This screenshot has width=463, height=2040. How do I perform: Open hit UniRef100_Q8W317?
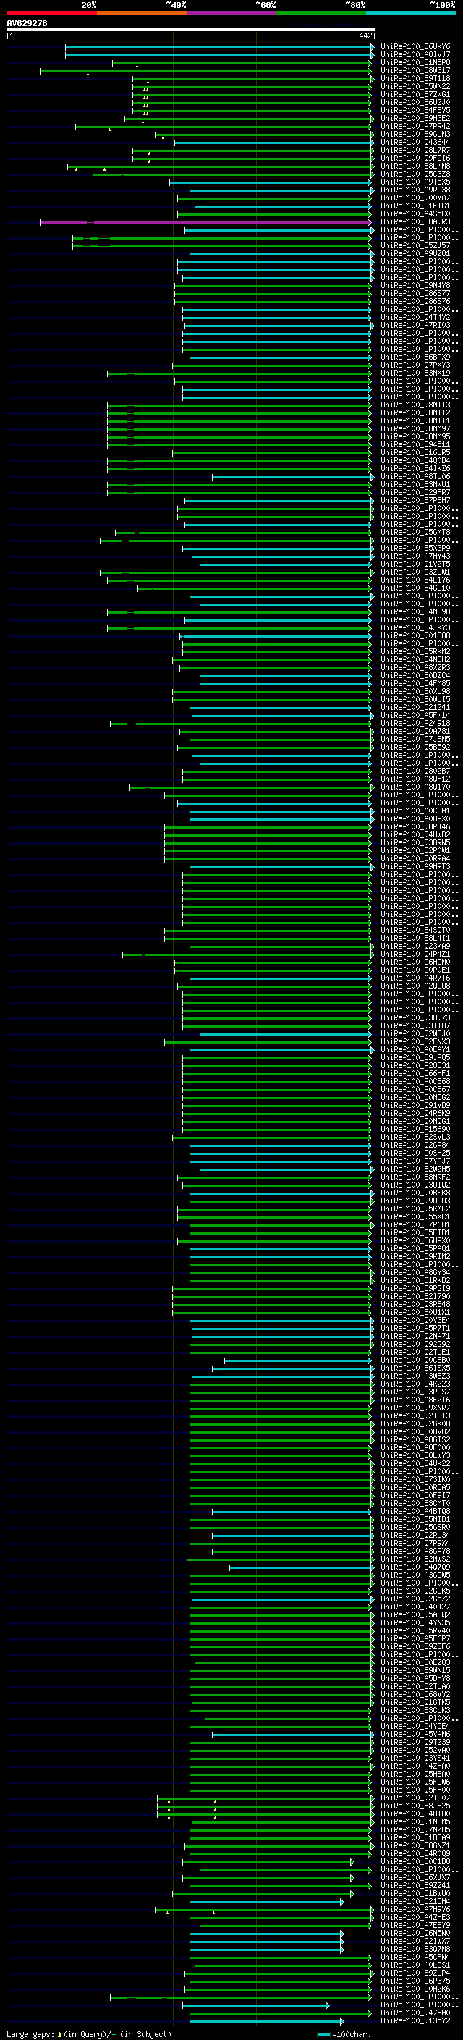pos(415,70)
